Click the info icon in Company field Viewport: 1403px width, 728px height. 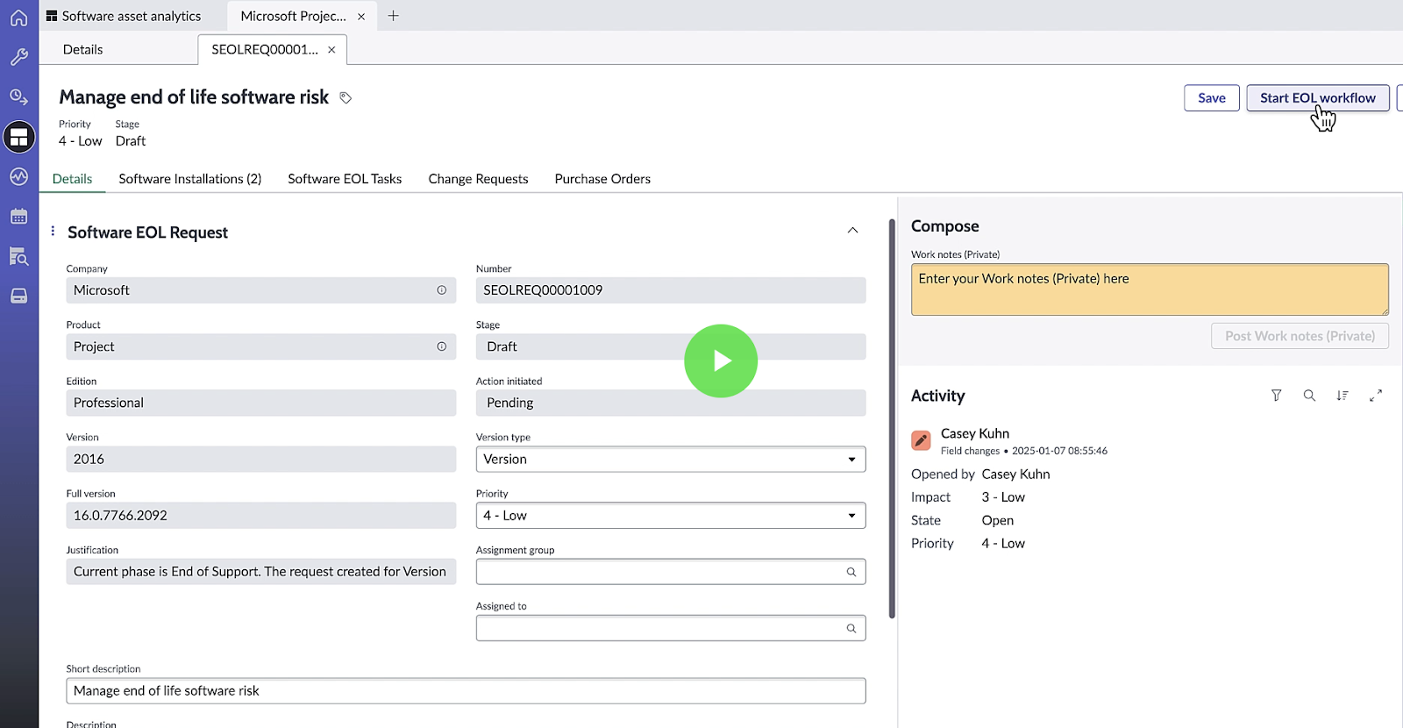[442, 290]
